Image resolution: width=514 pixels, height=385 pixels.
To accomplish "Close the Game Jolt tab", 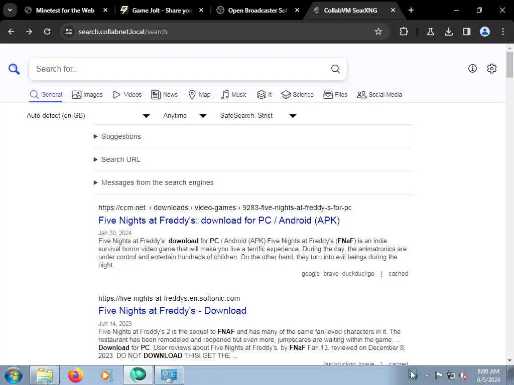I will (201, 10).
